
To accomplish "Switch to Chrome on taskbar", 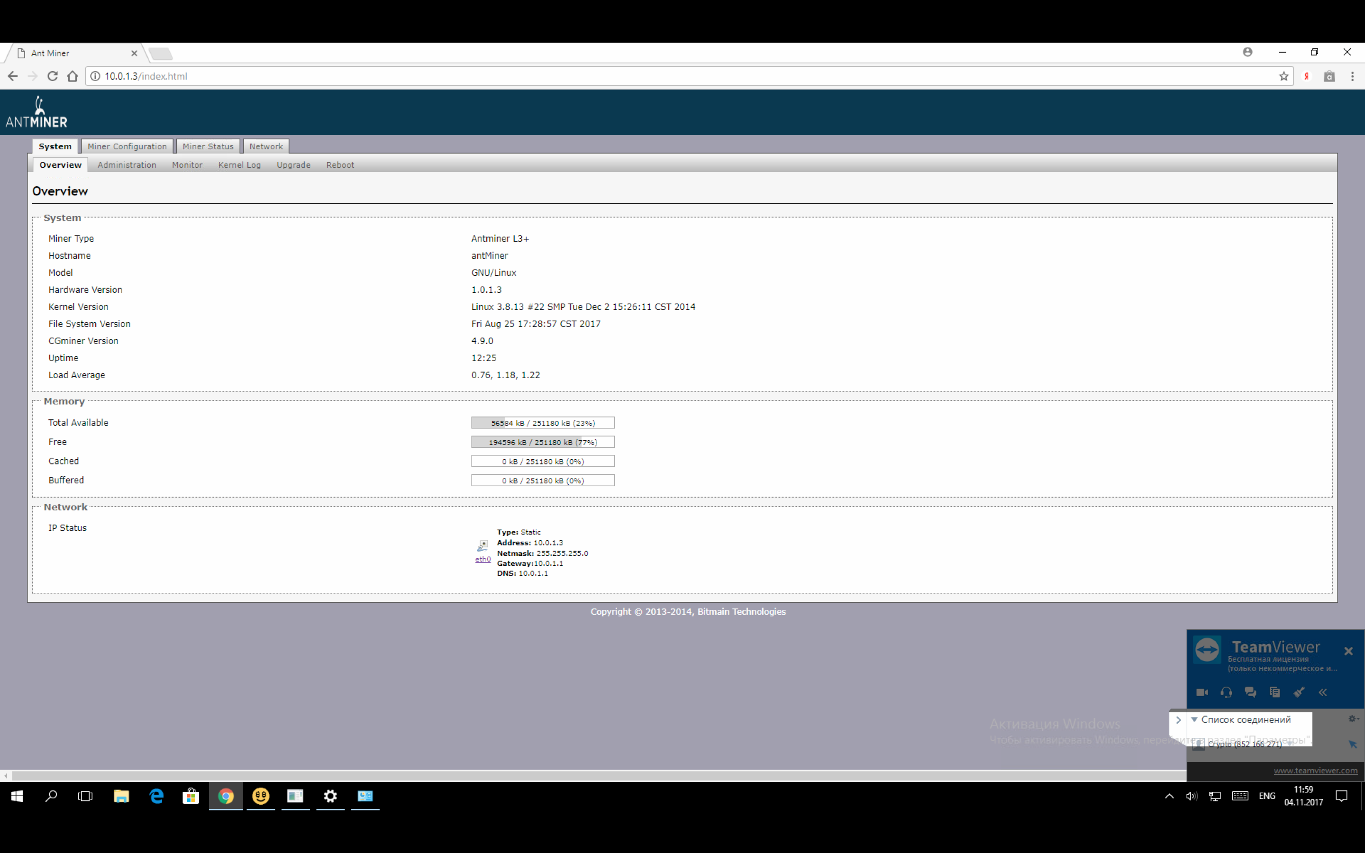I will [x=226, y=796].
